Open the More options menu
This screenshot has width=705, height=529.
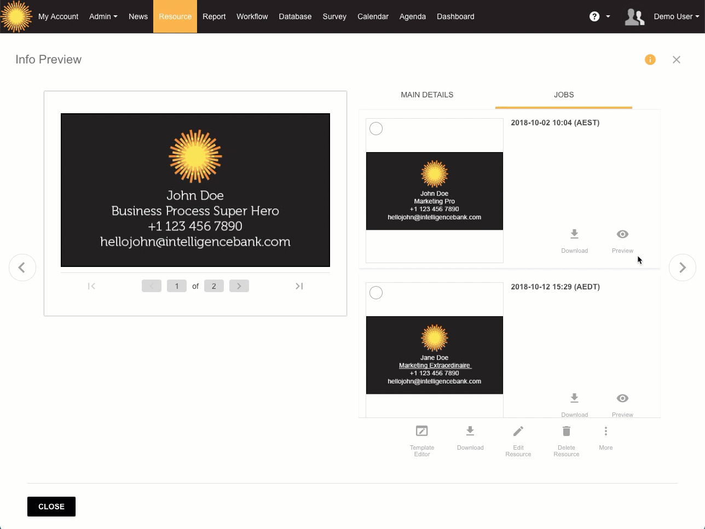pyautogui.click(x=606, y=438)
